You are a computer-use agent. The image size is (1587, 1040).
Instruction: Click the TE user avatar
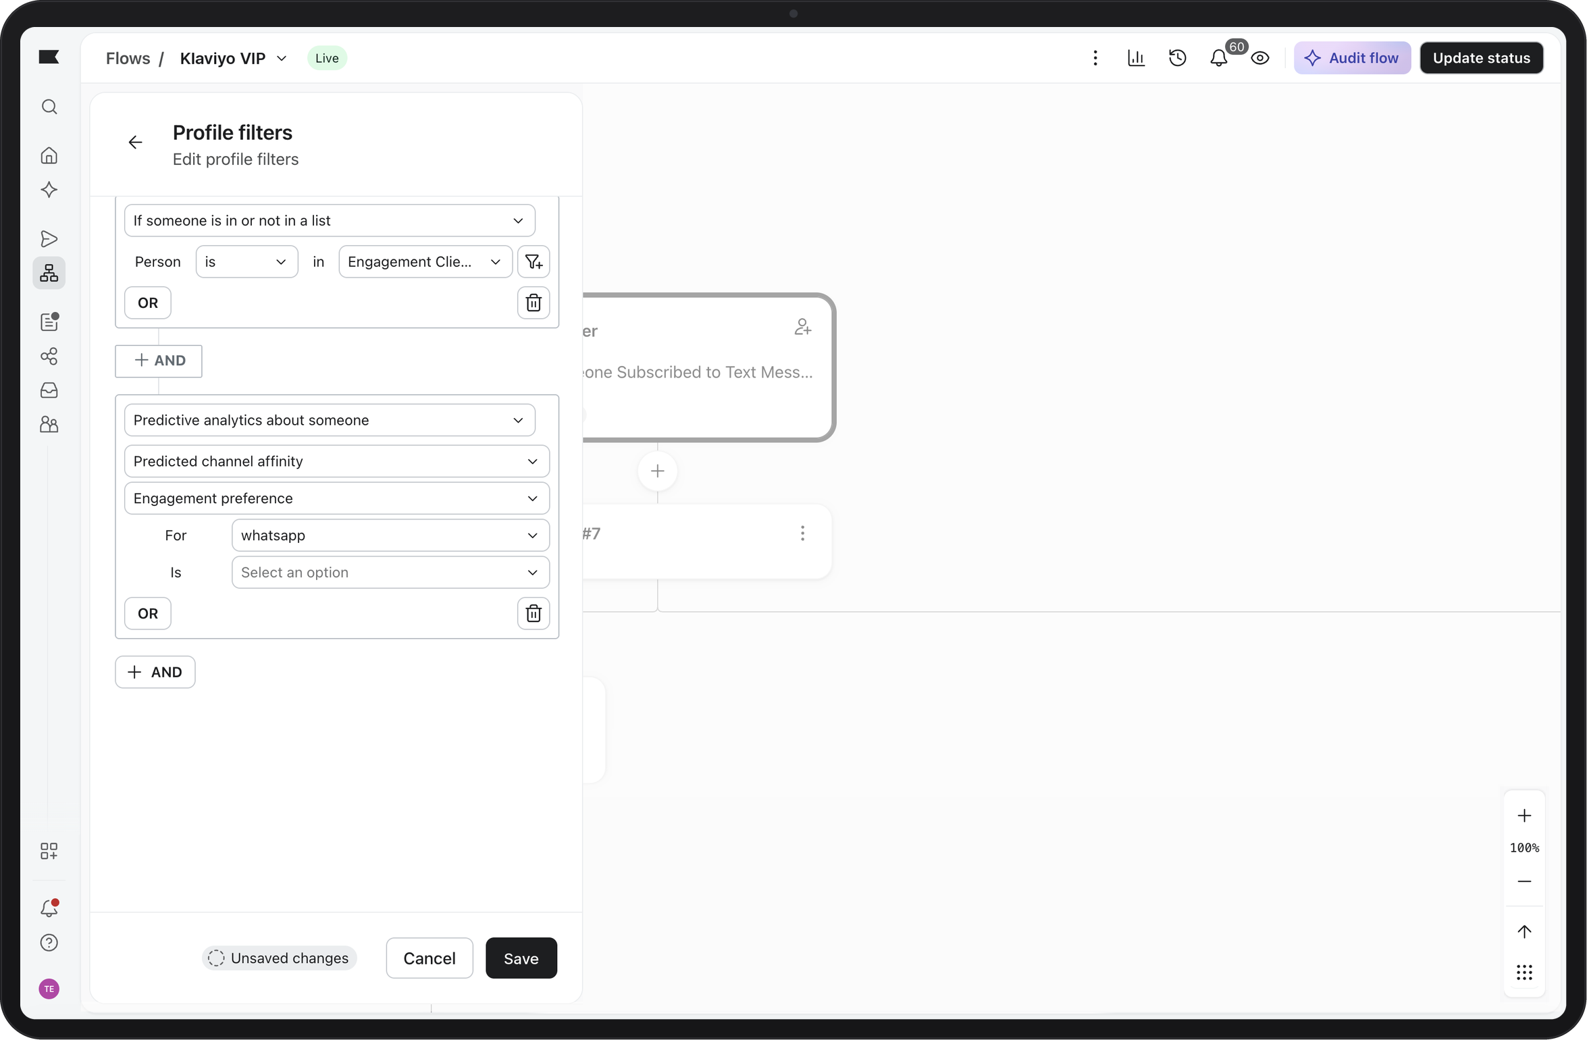coord(49,989)
